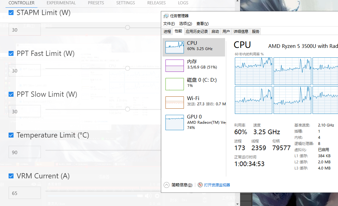Open the 查看(V) menu in Task Manager
Image resolution: width=338 pixels, height=206 pixels.
(202, 24)
